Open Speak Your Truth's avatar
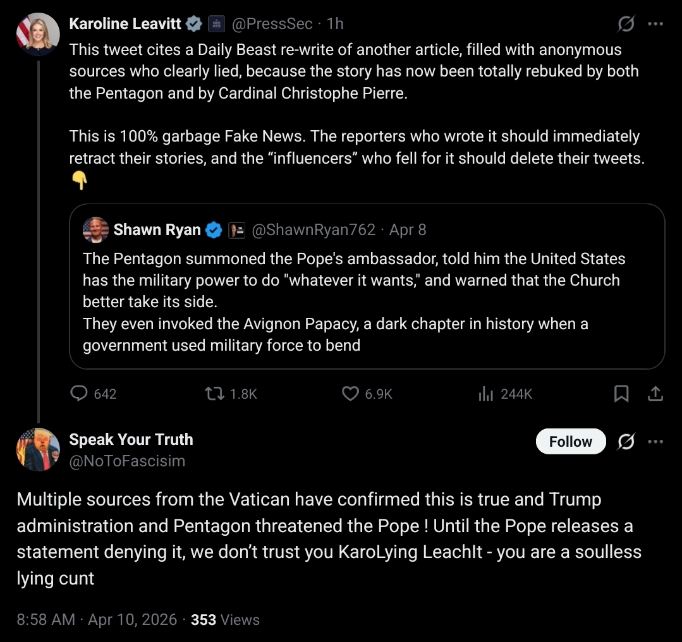 tap(37, 449)
